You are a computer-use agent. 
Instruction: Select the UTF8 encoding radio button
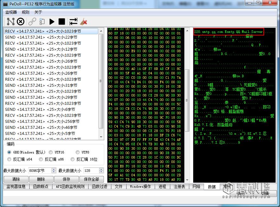(x=78, y=152)
